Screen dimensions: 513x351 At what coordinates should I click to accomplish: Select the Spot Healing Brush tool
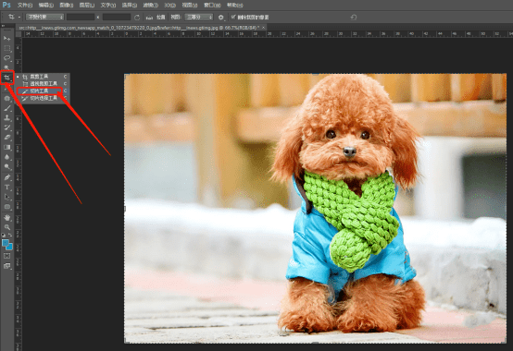(x=6, y=98)
